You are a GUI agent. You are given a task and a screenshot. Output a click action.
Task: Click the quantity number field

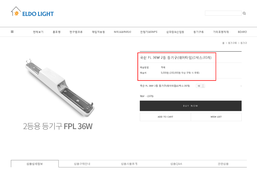tap(199, 86)
